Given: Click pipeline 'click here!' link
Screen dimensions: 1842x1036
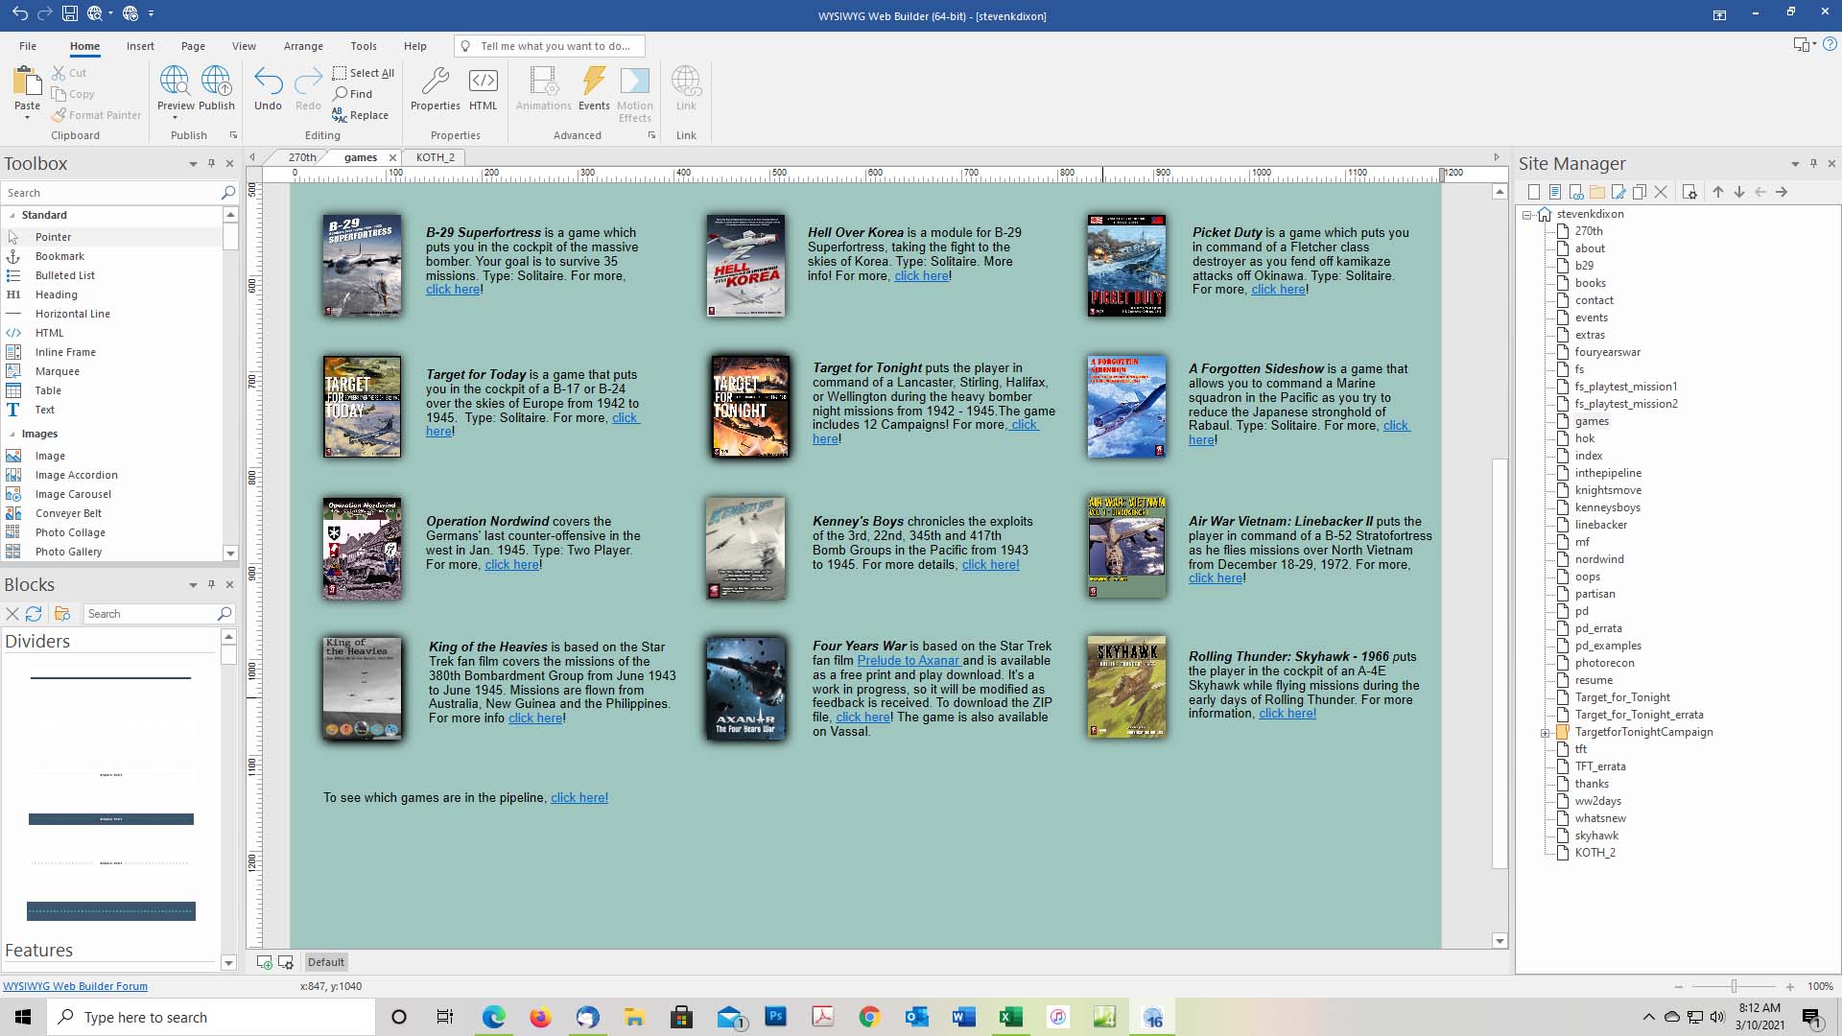Looking at the screenshot, I should pos(579,798).
